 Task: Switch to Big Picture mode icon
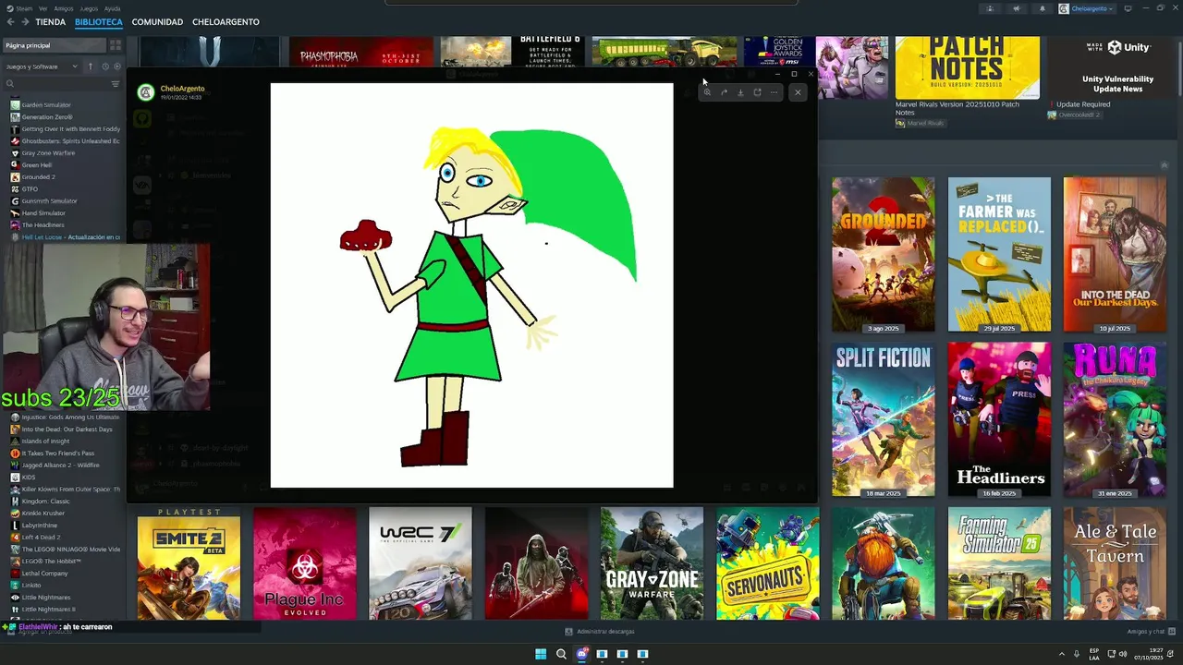coord(1128,8)
